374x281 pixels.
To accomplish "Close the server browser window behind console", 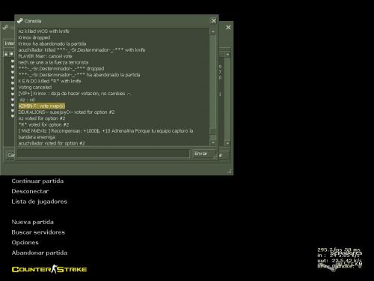I will coord(228,27).
